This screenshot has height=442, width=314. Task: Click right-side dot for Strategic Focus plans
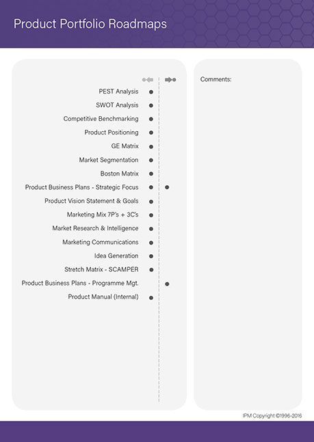pos(167,187)
